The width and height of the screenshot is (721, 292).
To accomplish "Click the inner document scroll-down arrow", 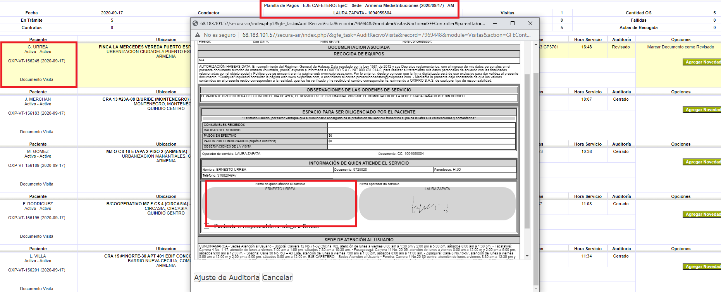I will pos(527,256).
